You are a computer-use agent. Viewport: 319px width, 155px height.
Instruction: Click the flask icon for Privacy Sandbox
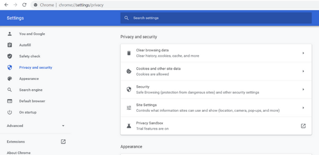point(129,126)
